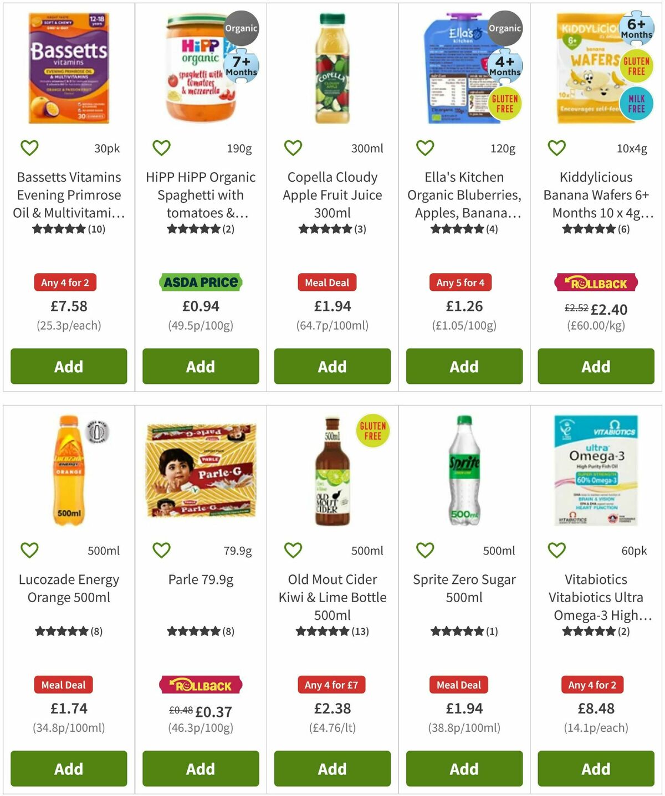665x796 pixels.
Task: Toggle favorite on HiPP Organic Spaghetti
Action: pyautogui.click(x=160, y=147)
